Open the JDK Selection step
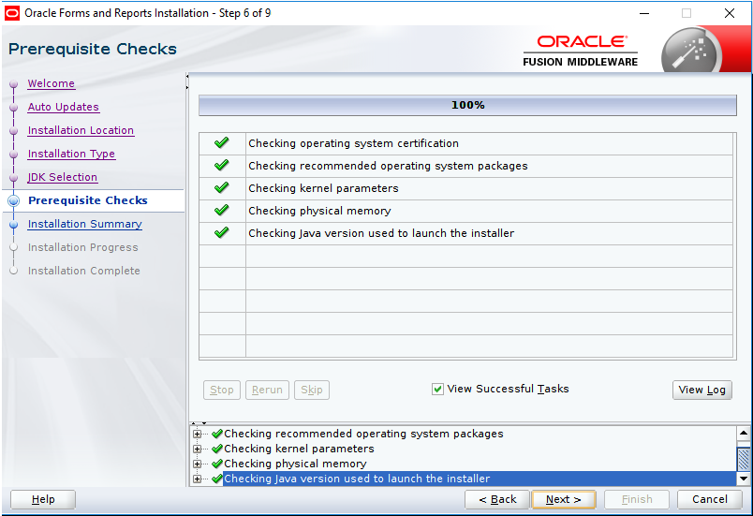Viewport: 753px width, 516px height. (x=62, y=177)
